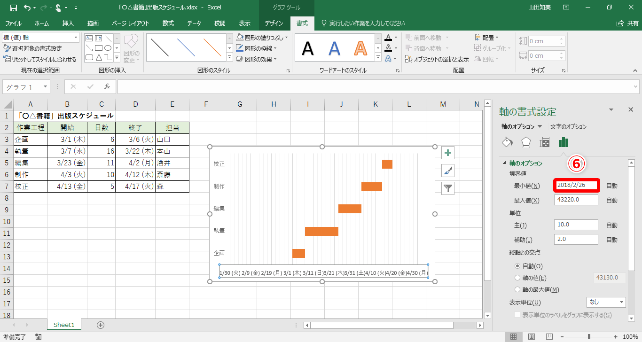Select the 軸の値(E) radio button

pyautogui.click(x=517, y=278)
